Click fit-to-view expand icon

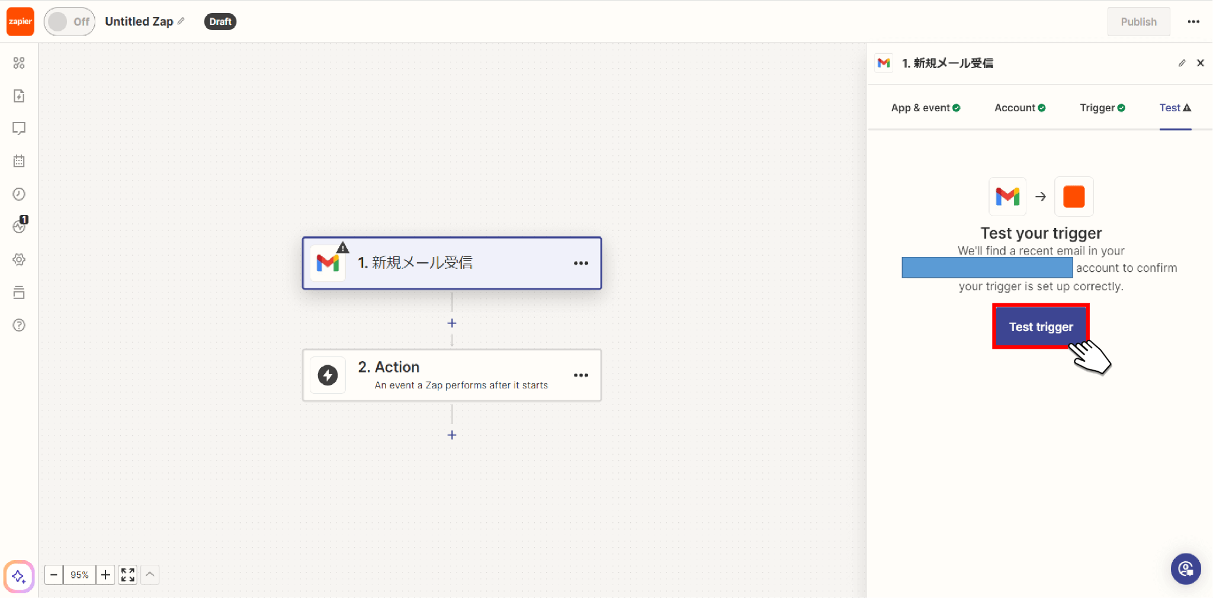pos(128,574)
